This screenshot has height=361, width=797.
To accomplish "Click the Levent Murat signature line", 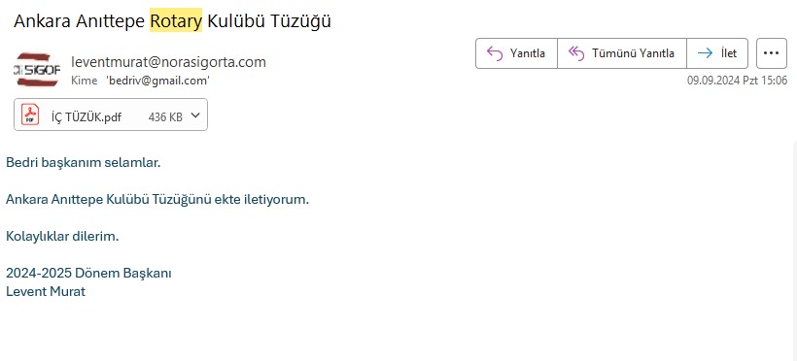I will (46, 291).
